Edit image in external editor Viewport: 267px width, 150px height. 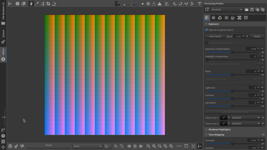click(22, 146)
